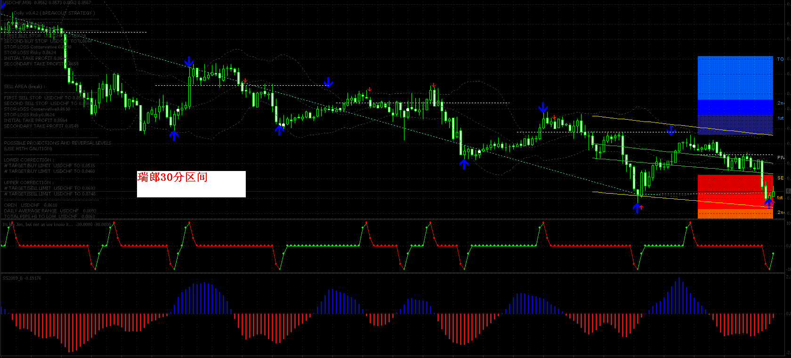Click TARGET/SELL LIMIT USDCHF TO 0.8693
This screenshot has width=791, height=358.
point(49,188)
